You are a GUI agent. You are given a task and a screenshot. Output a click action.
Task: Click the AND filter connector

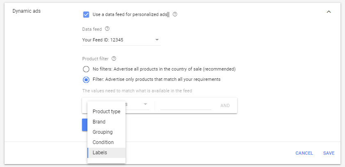coord(225,105)
